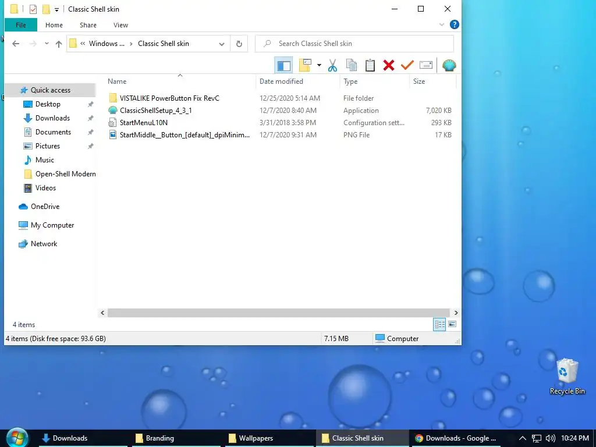
Task: Click the orange checkmark Properties icon
Action: click(x=407, y=65)
